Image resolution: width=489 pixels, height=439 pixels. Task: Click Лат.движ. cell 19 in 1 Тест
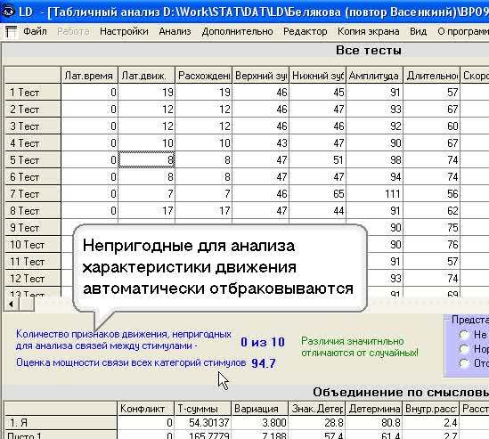[147, 93]
